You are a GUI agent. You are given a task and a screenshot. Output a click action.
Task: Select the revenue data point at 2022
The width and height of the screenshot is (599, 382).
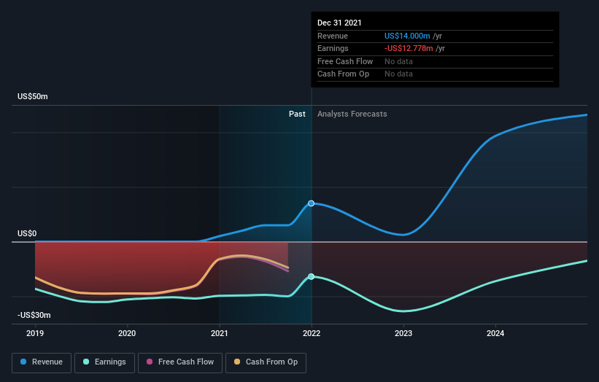pos(312,203)
